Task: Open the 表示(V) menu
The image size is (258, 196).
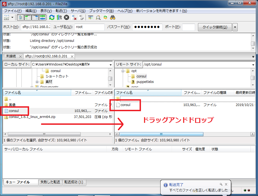Action: click(46, 11)
